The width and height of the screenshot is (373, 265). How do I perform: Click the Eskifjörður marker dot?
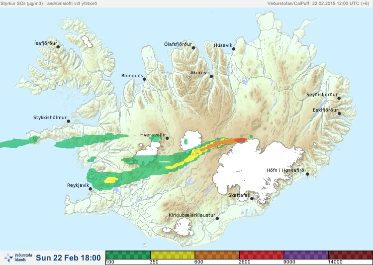tap(339, 114)
